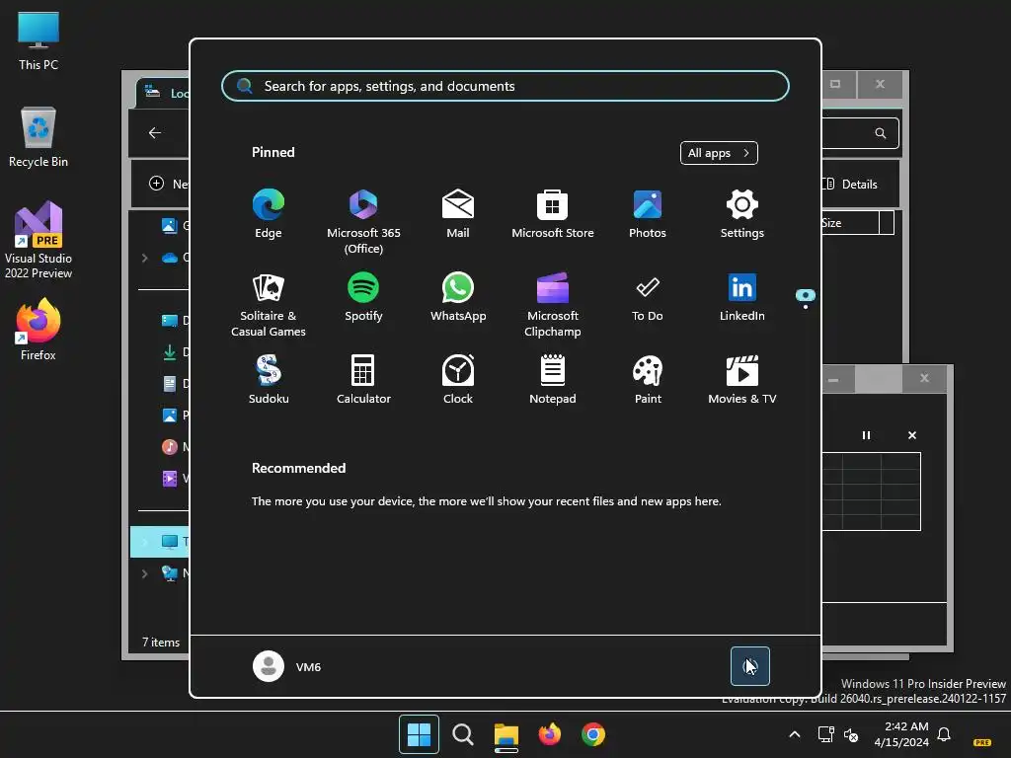
Task: Select Pictures in Explorer sidebar
Action: click(175, 416)
